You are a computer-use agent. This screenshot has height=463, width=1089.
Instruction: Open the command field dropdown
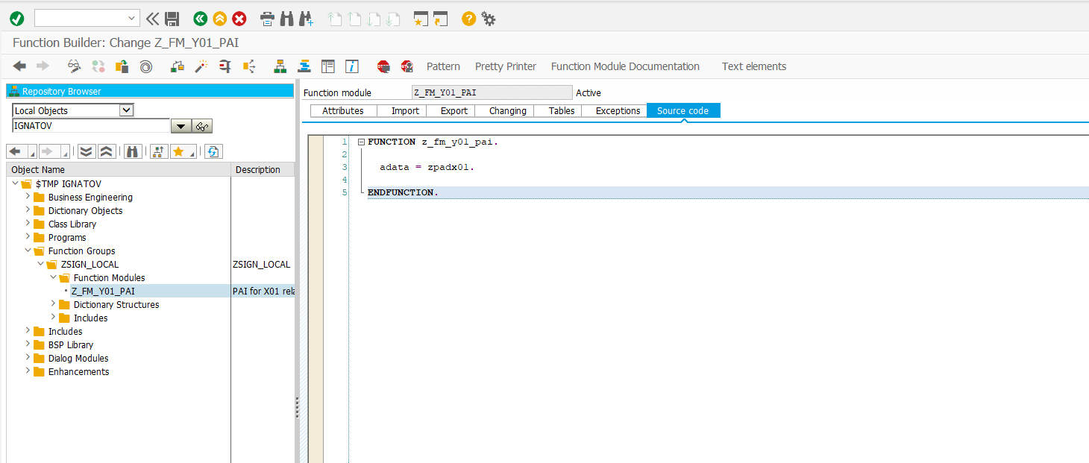(132, 19)
